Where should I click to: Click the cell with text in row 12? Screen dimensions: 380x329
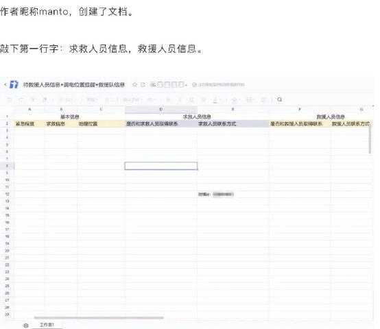(233, 194)
